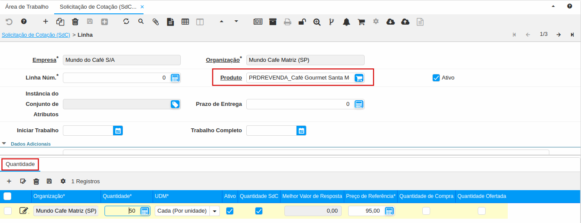Toggle select-all checkbox in grid header

pos(7,196)
